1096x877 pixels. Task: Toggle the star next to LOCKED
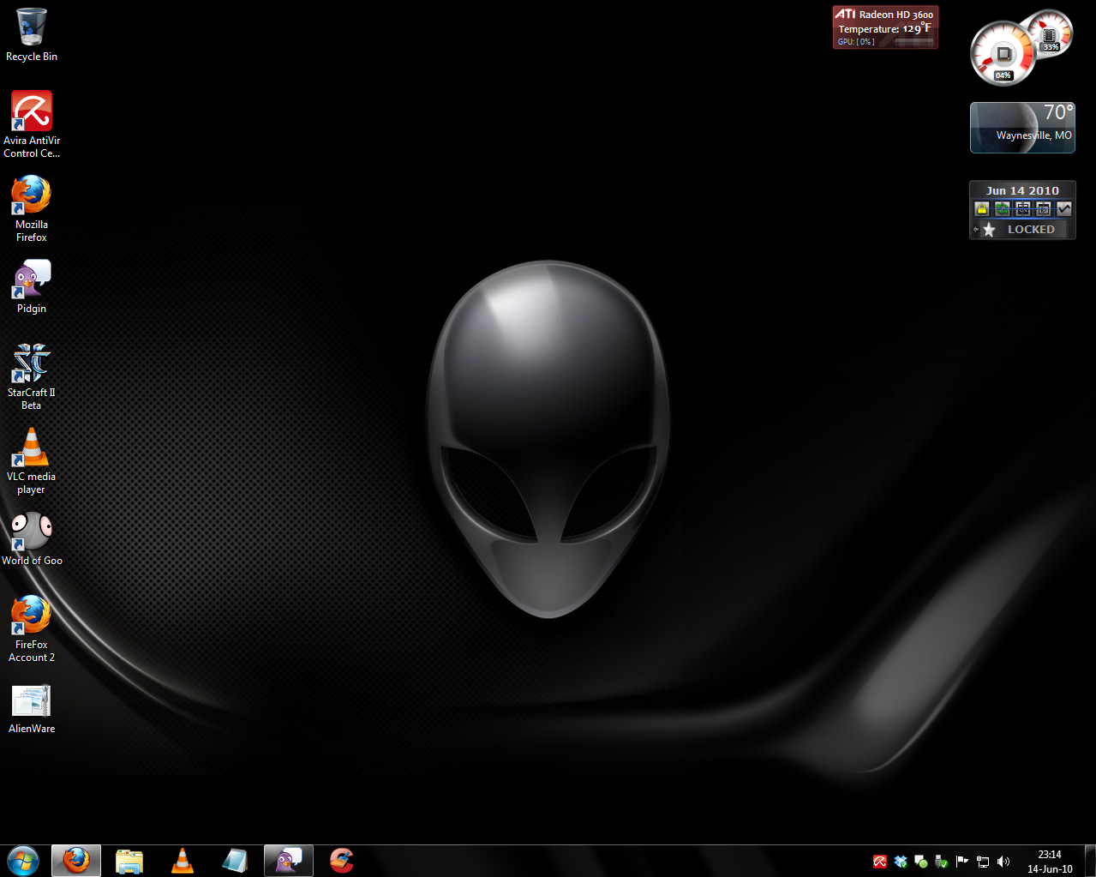click(x=989, y=229)
